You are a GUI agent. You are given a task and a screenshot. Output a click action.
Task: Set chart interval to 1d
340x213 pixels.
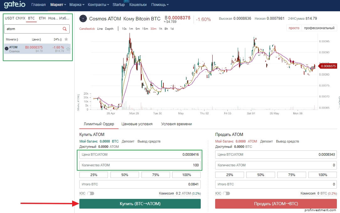tap(172, 29)
